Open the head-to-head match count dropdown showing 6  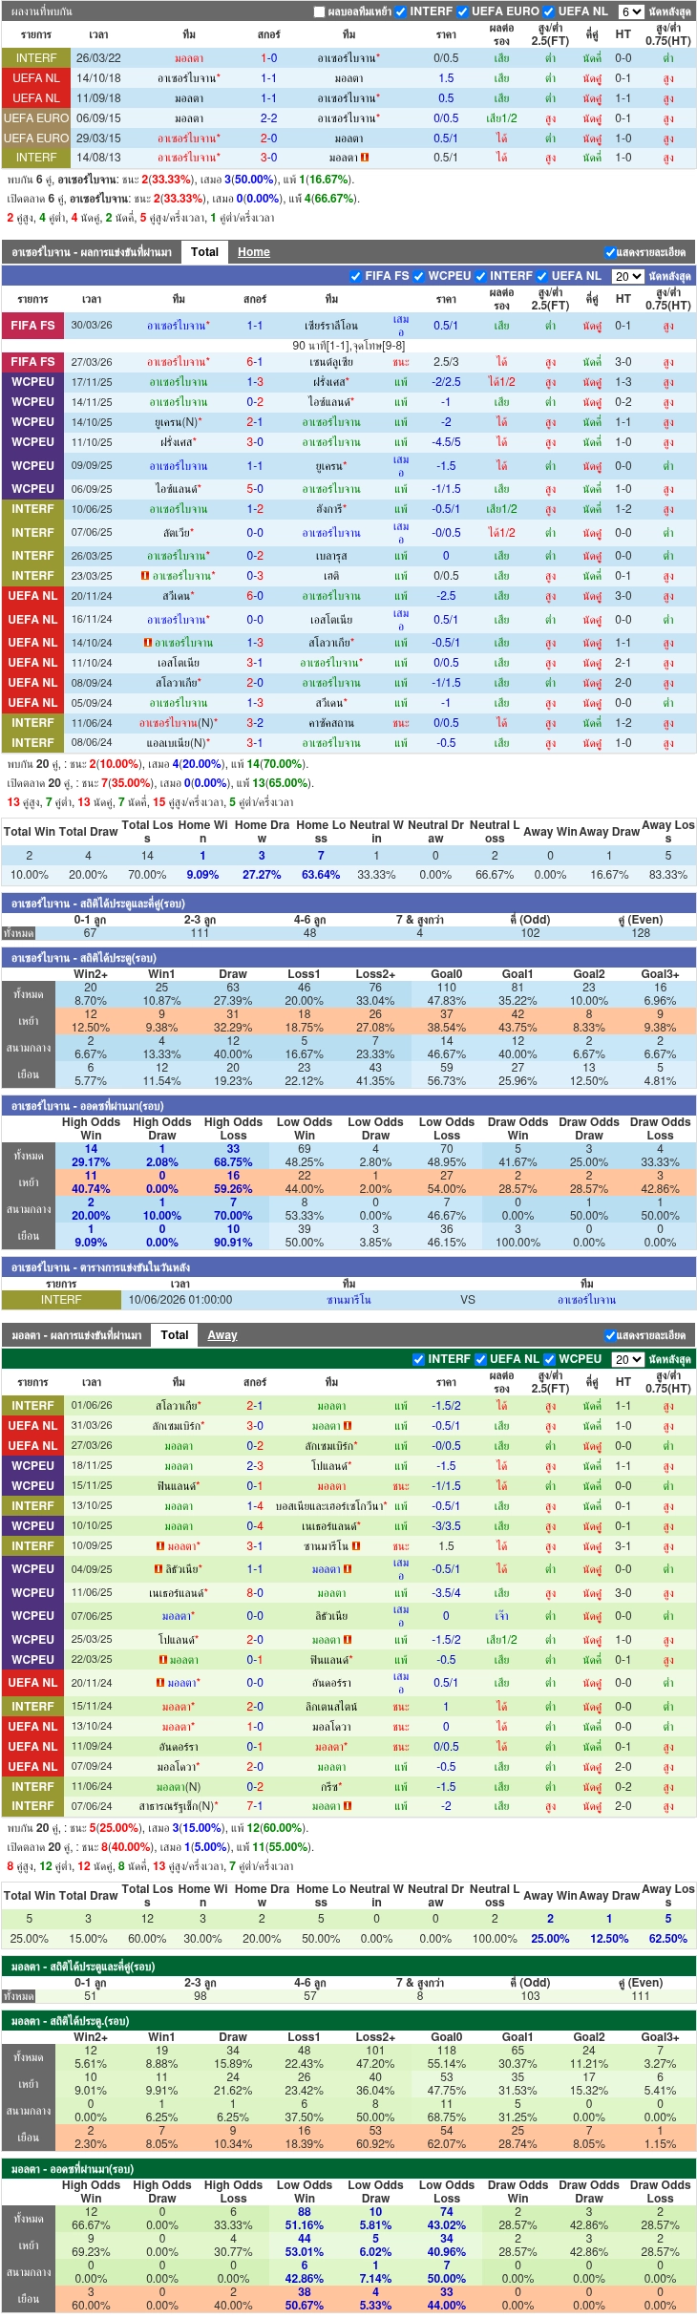pyautogui.click(x=631, y=11)
